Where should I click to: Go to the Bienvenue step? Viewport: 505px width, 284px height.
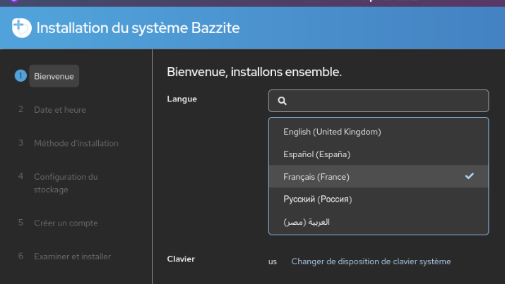[x=54, y=75]
